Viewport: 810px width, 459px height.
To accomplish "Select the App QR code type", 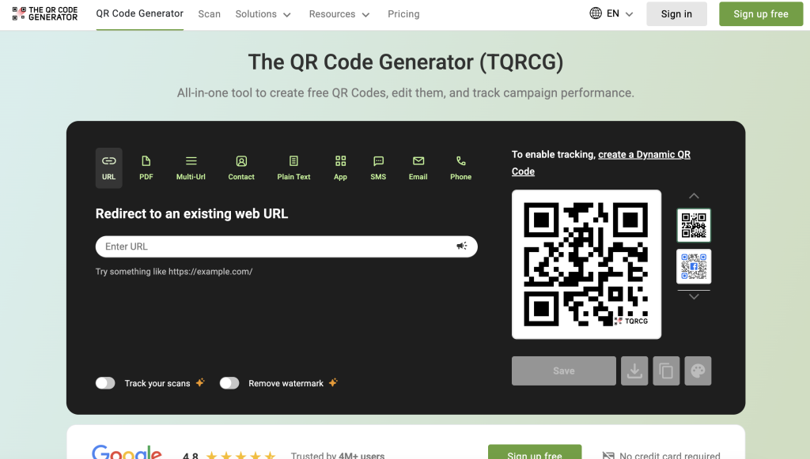I will coord(340,167).
